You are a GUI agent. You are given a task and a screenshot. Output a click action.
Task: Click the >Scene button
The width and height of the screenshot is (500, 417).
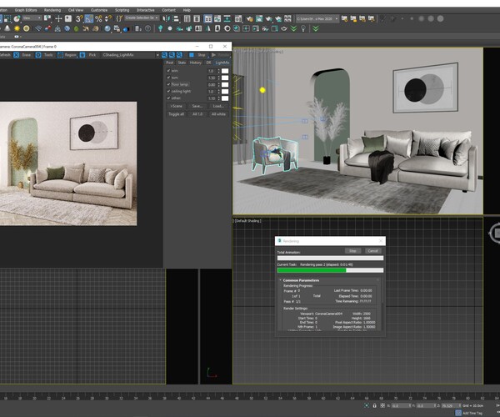point(177,106)
